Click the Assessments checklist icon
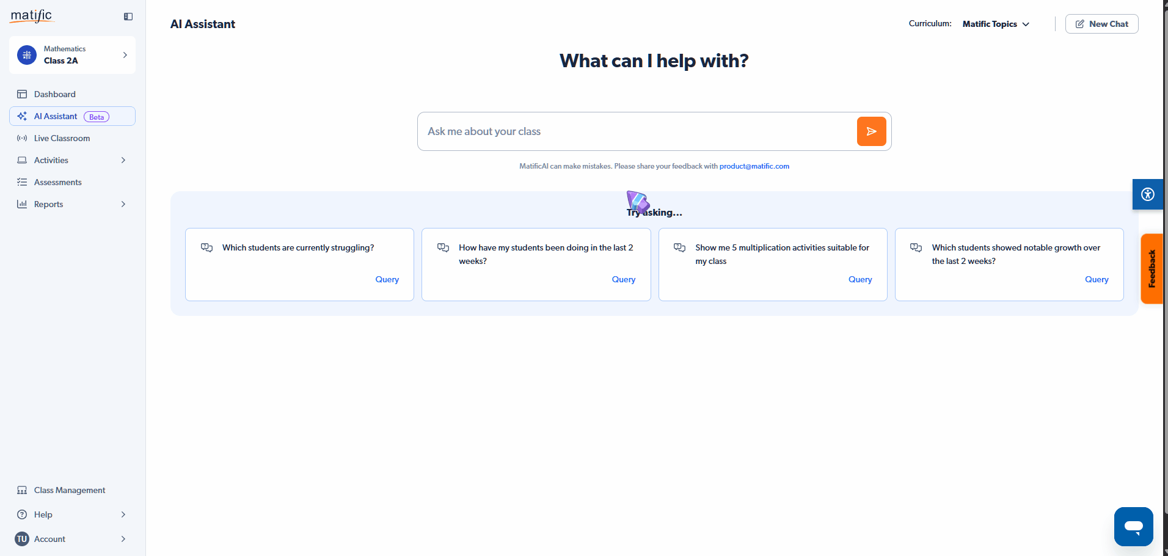Screen dimensions: 1168x556 tap(22, 182)
